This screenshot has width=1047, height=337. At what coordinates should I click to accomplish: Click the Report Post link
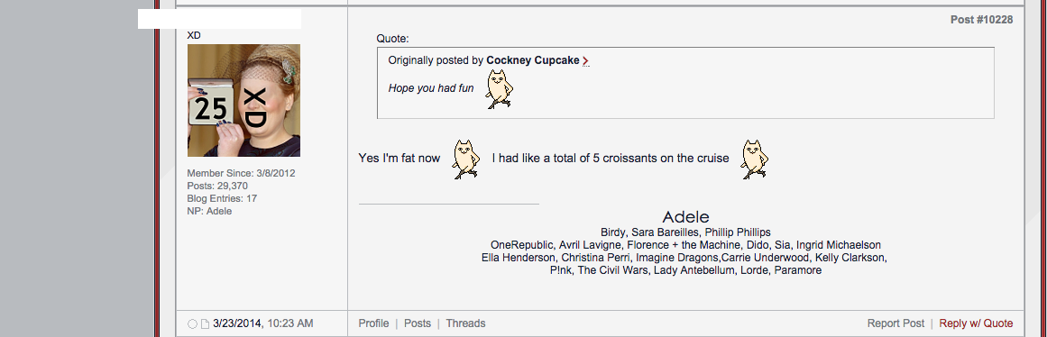[895, 323]
